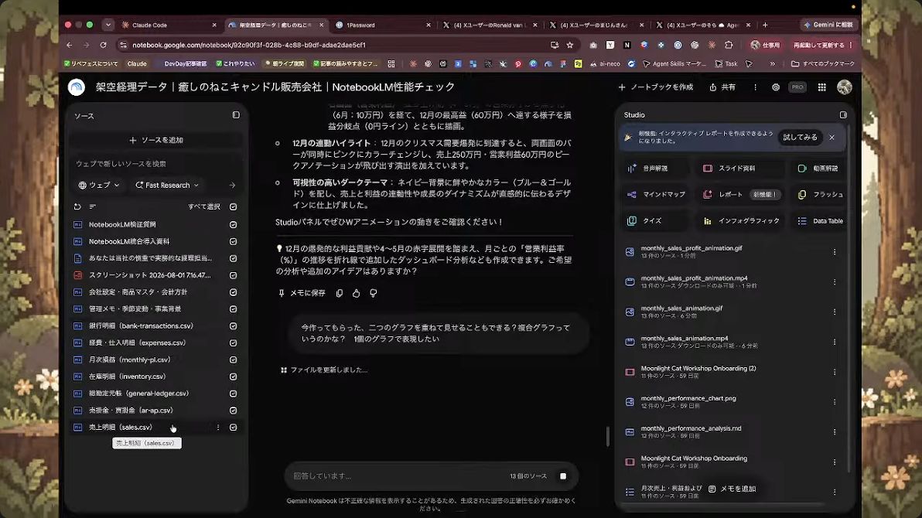Create a Data Table
Image resolution: width=922 pixels, height=518 pixels.
pyautogui.click(x=820, y=220)
